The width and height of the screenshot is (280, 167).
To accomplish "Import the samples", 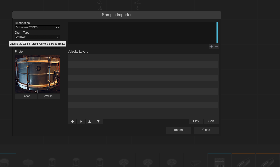I will coord(178,130).
